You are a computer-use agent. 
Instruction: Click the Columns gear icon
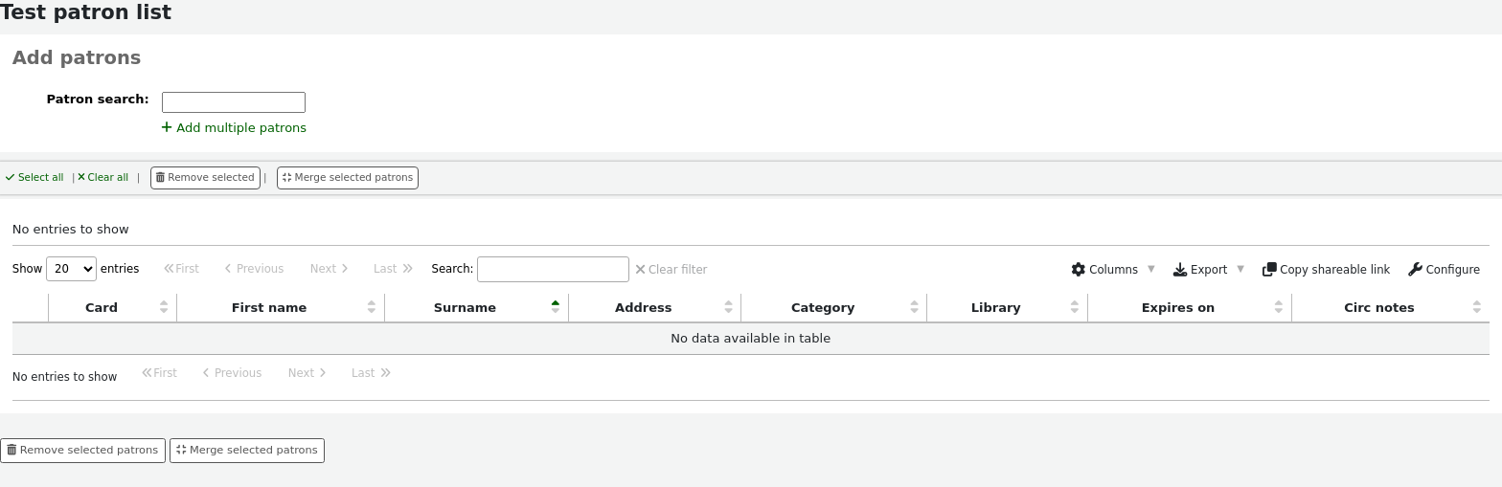tap(1079, 270)
